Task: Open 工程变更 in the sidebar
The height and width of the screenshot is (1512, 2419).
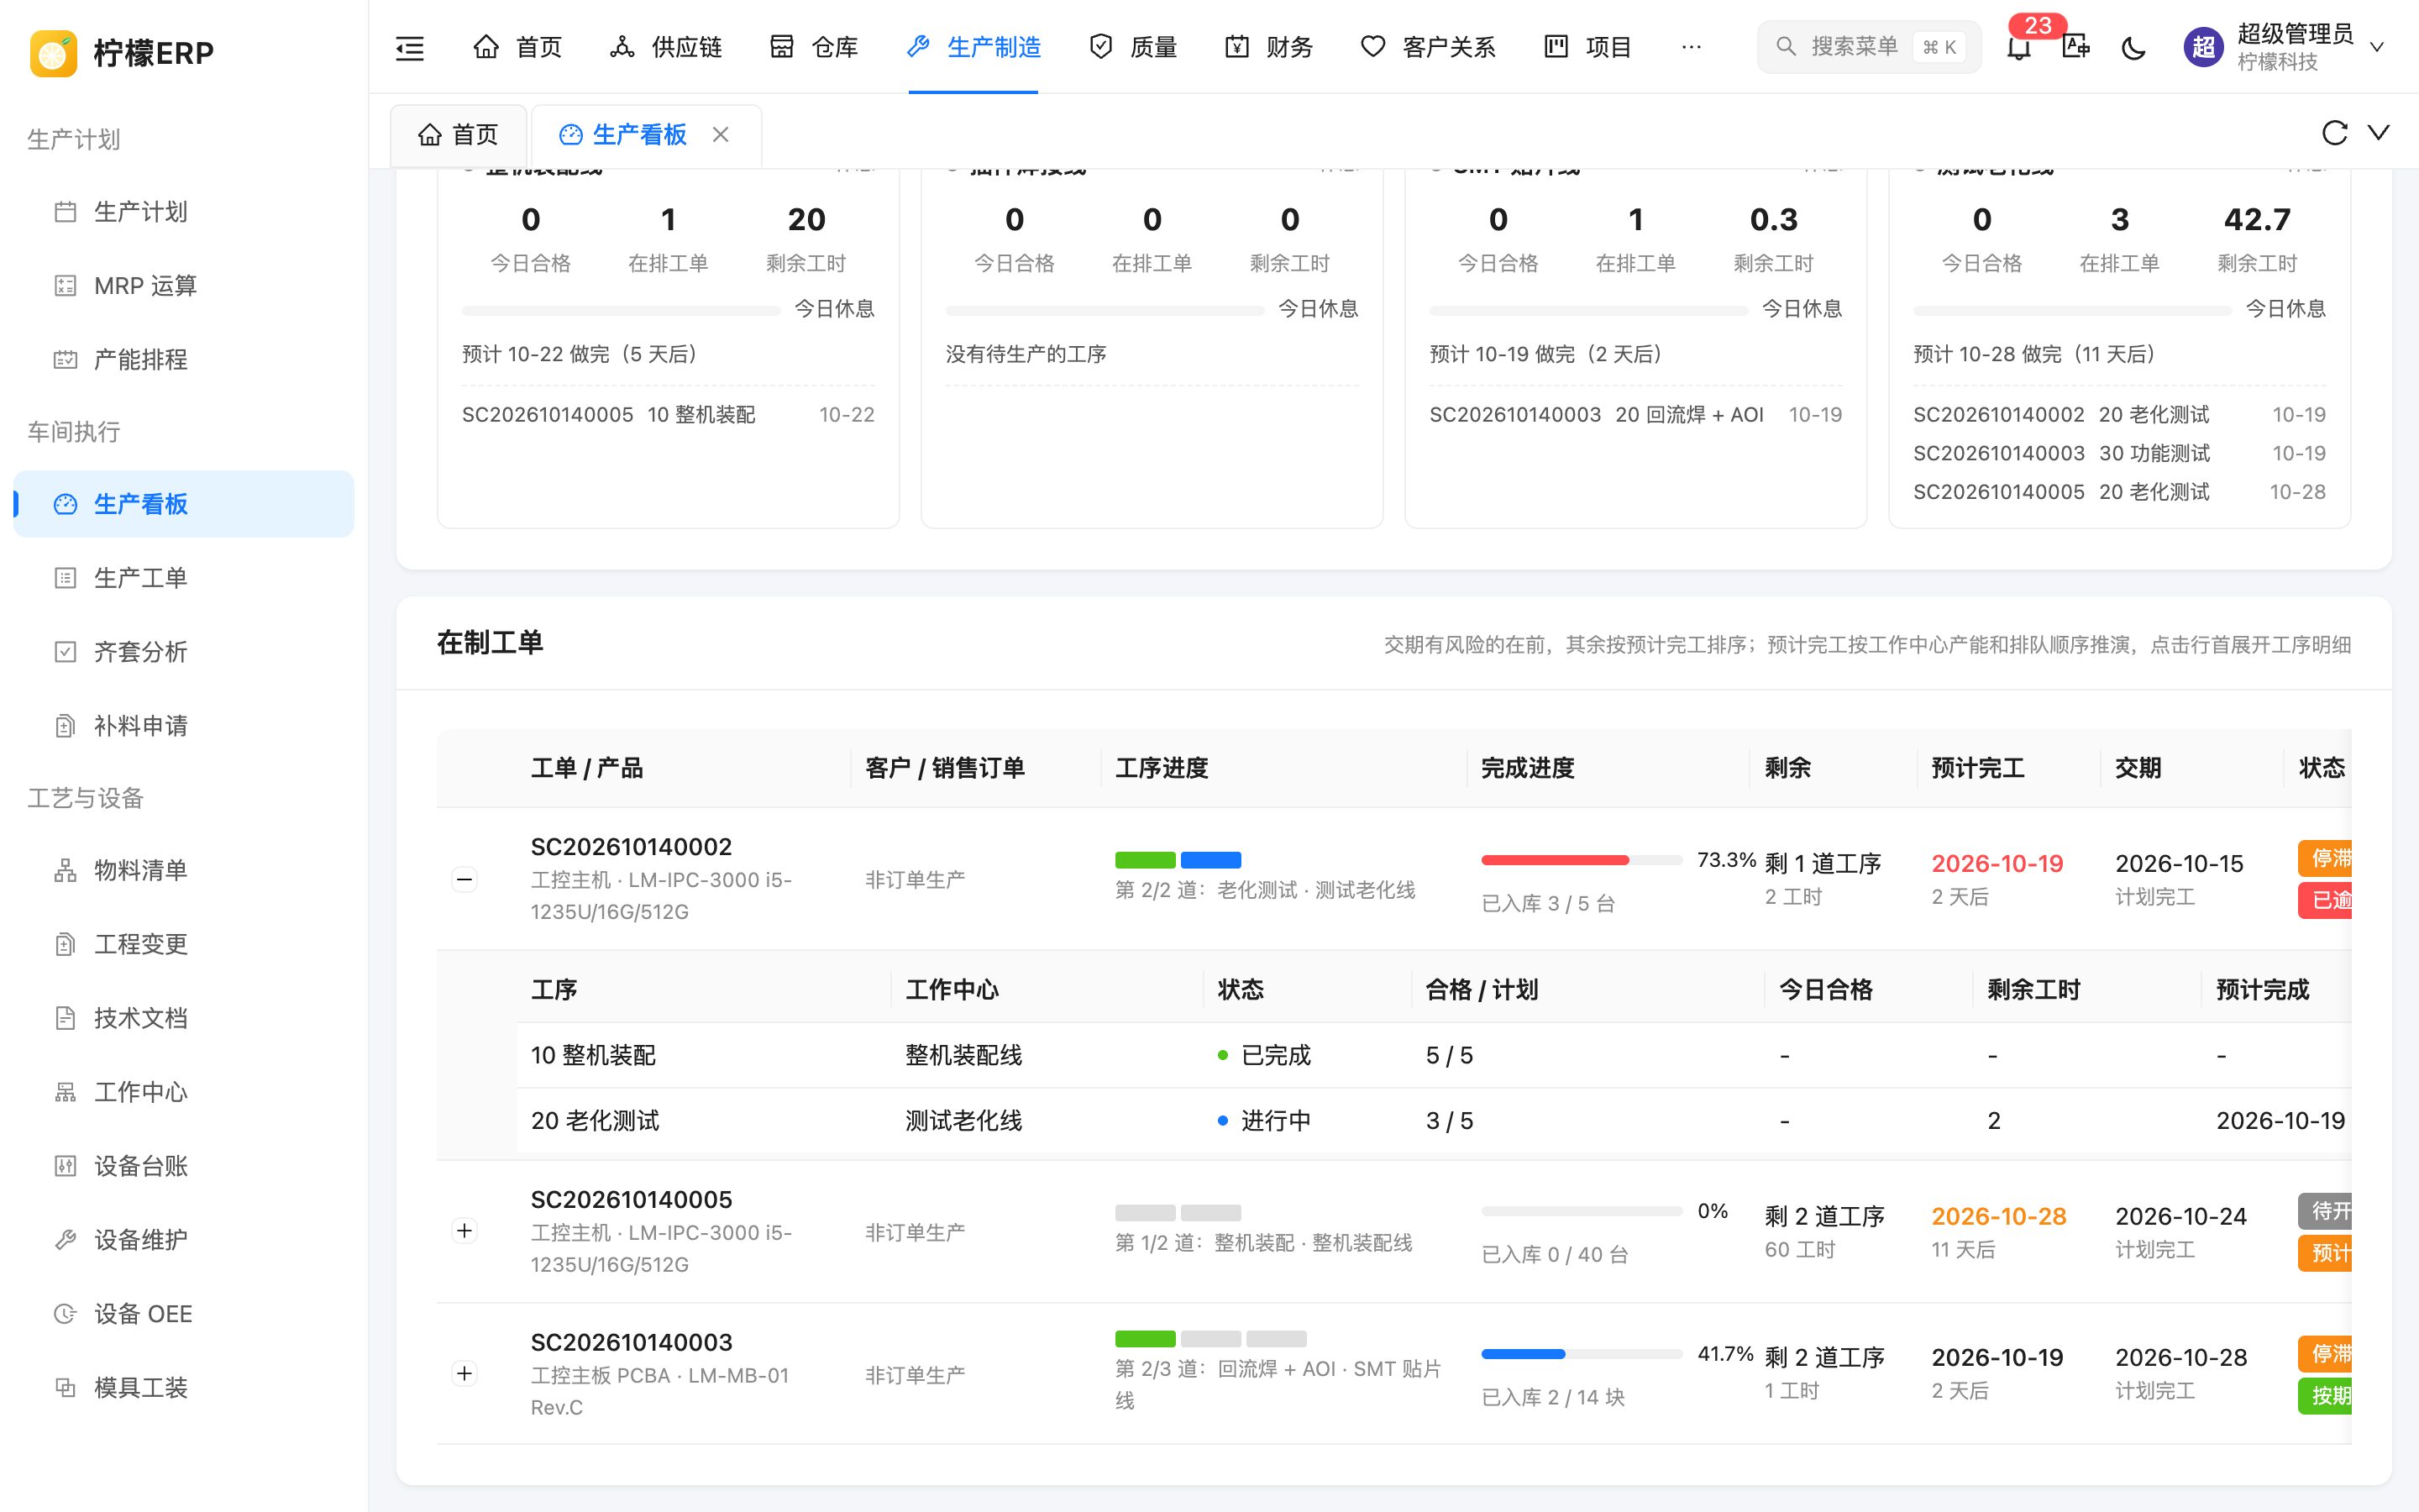Action: coord(184,944)
